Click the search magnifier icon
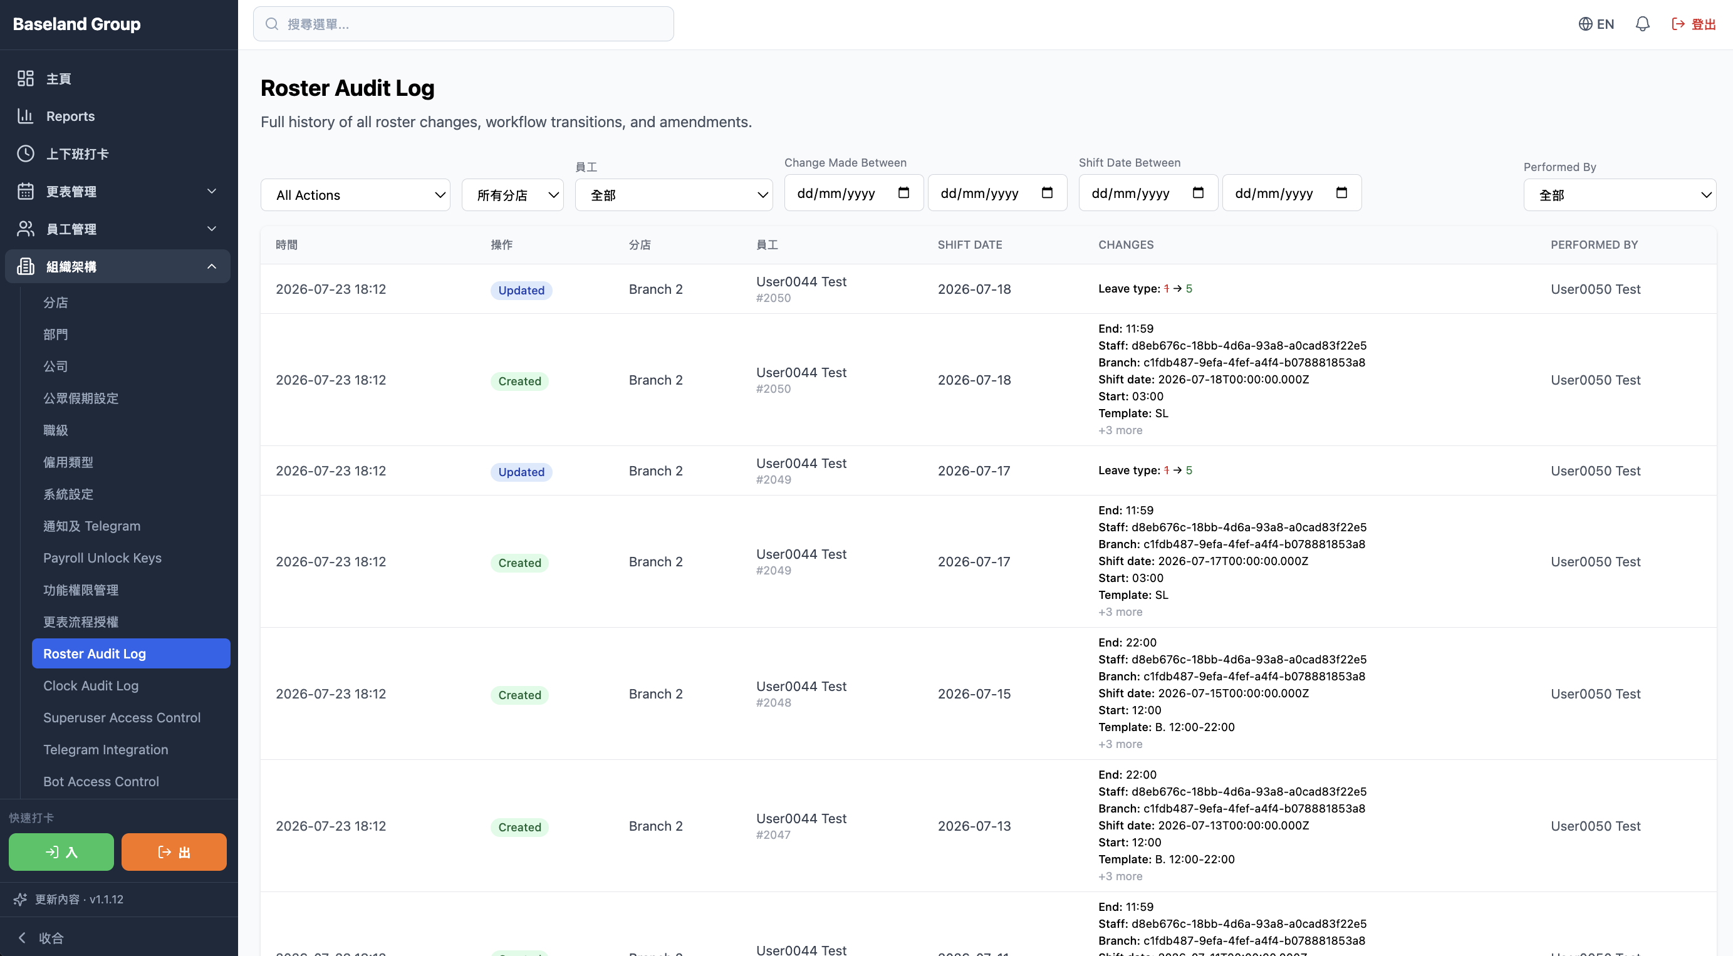 272,24
